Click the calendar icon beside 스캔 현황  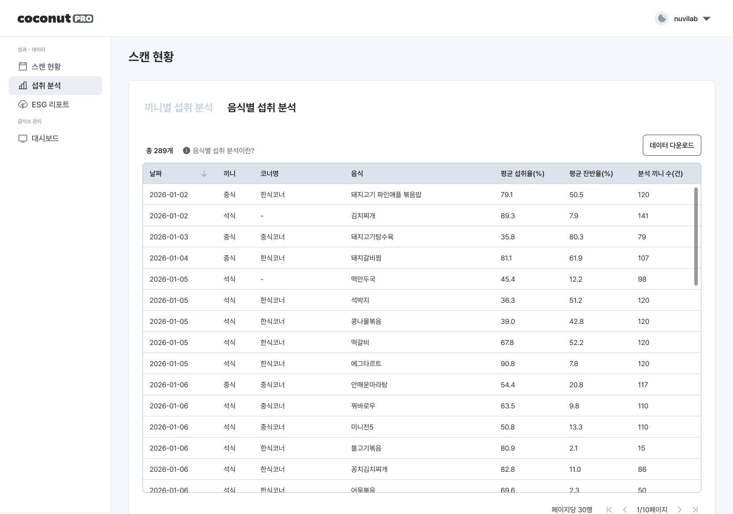(23, 66)
